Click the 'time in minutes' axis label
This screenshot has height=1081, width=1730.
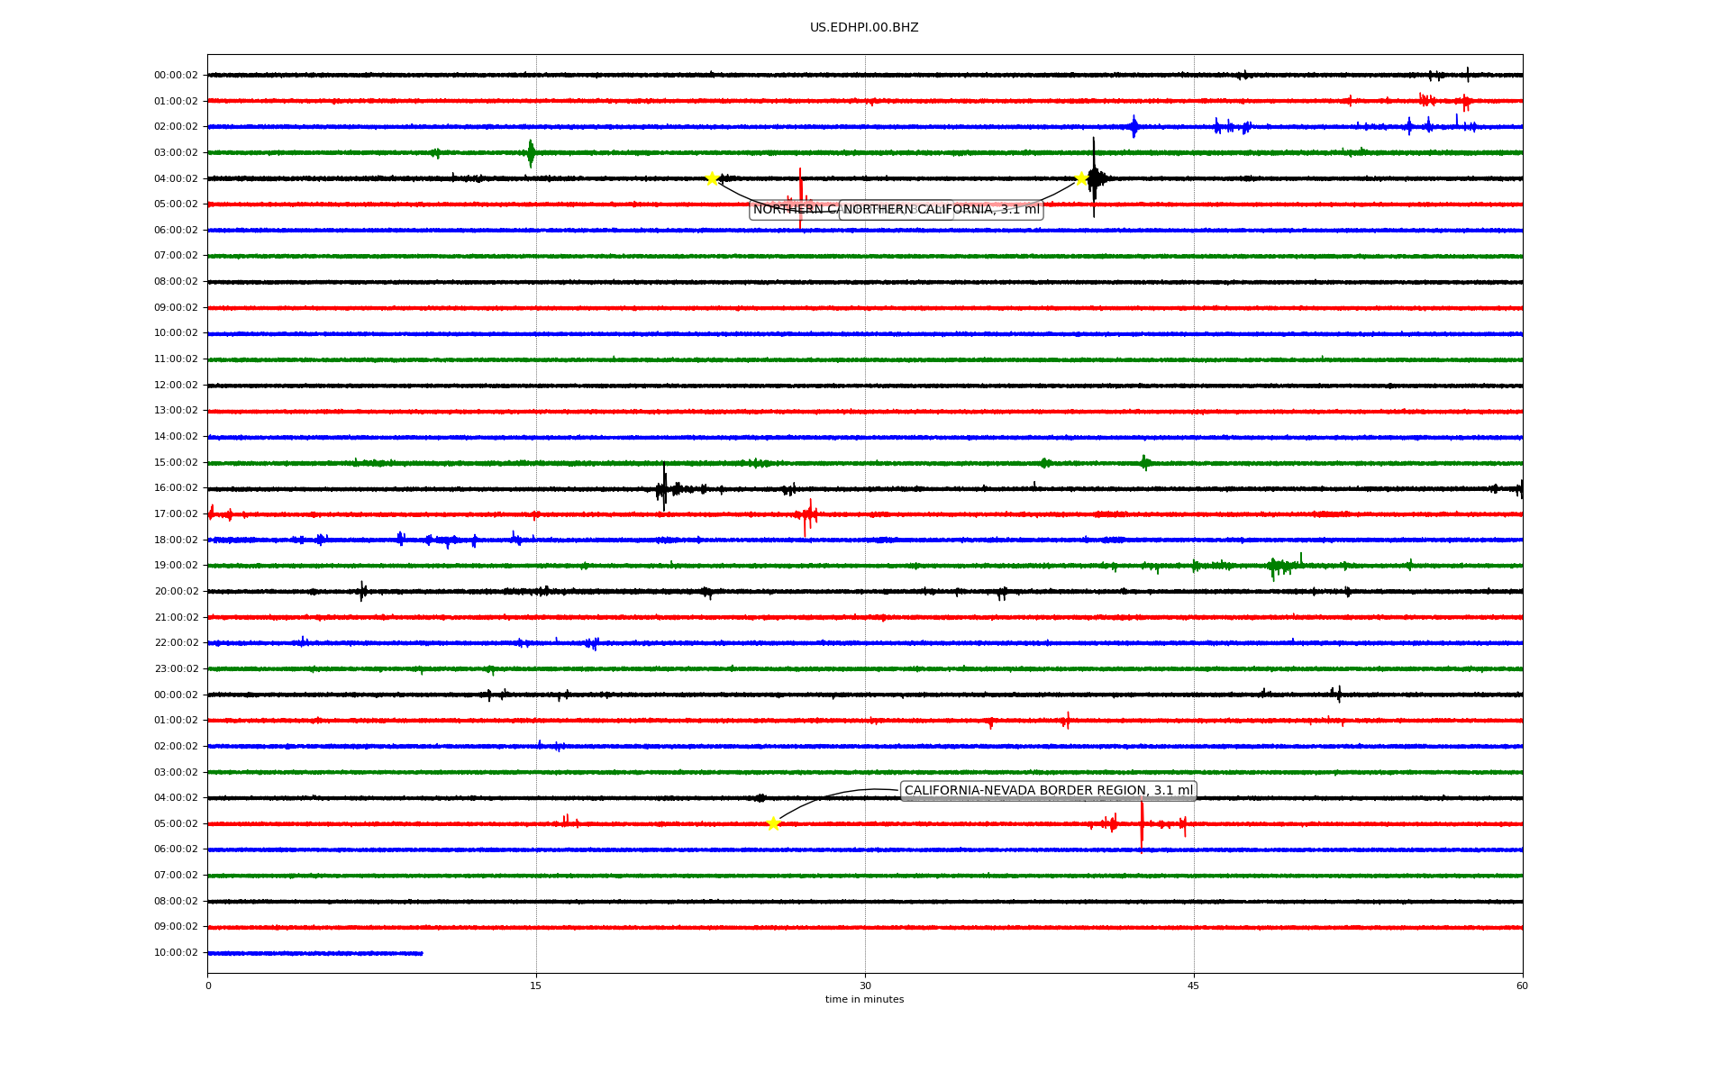click(863, 1000)
